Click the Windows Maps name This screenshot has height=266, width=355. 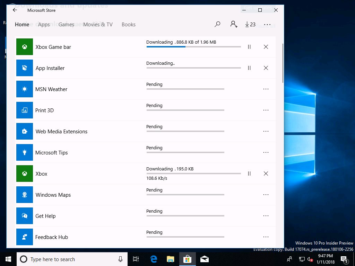click(x=53, y=195)
